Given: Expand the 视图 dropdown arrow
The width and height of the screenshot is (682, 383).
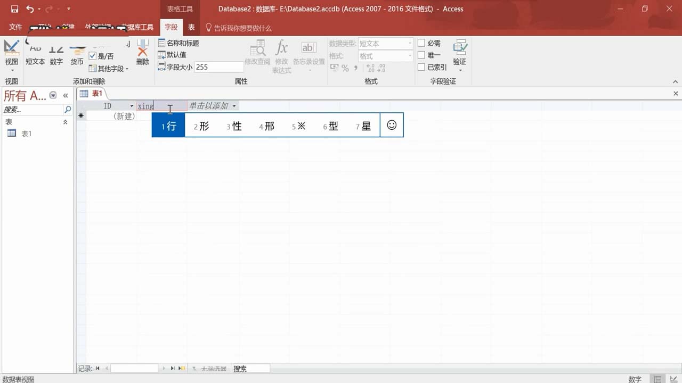Looking at the screenshot, I should (x=11, y=70).
